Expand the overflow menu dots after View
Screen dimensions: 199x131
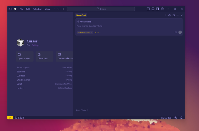[54, 9]
